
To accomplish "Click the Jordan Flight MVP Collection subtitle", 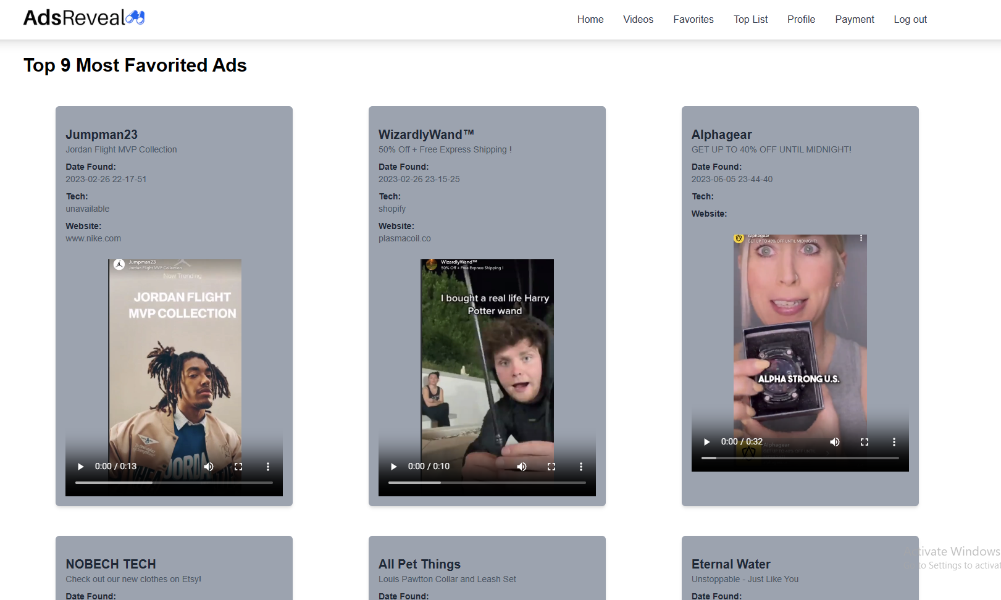I will pos(121,149).
